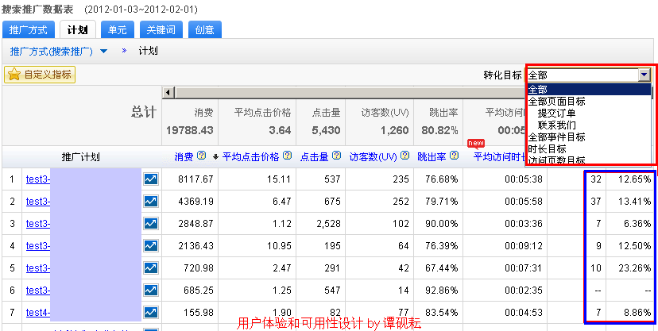Click help icon next to 消费 header
The image size is (658, 331).
pos(201,156)
